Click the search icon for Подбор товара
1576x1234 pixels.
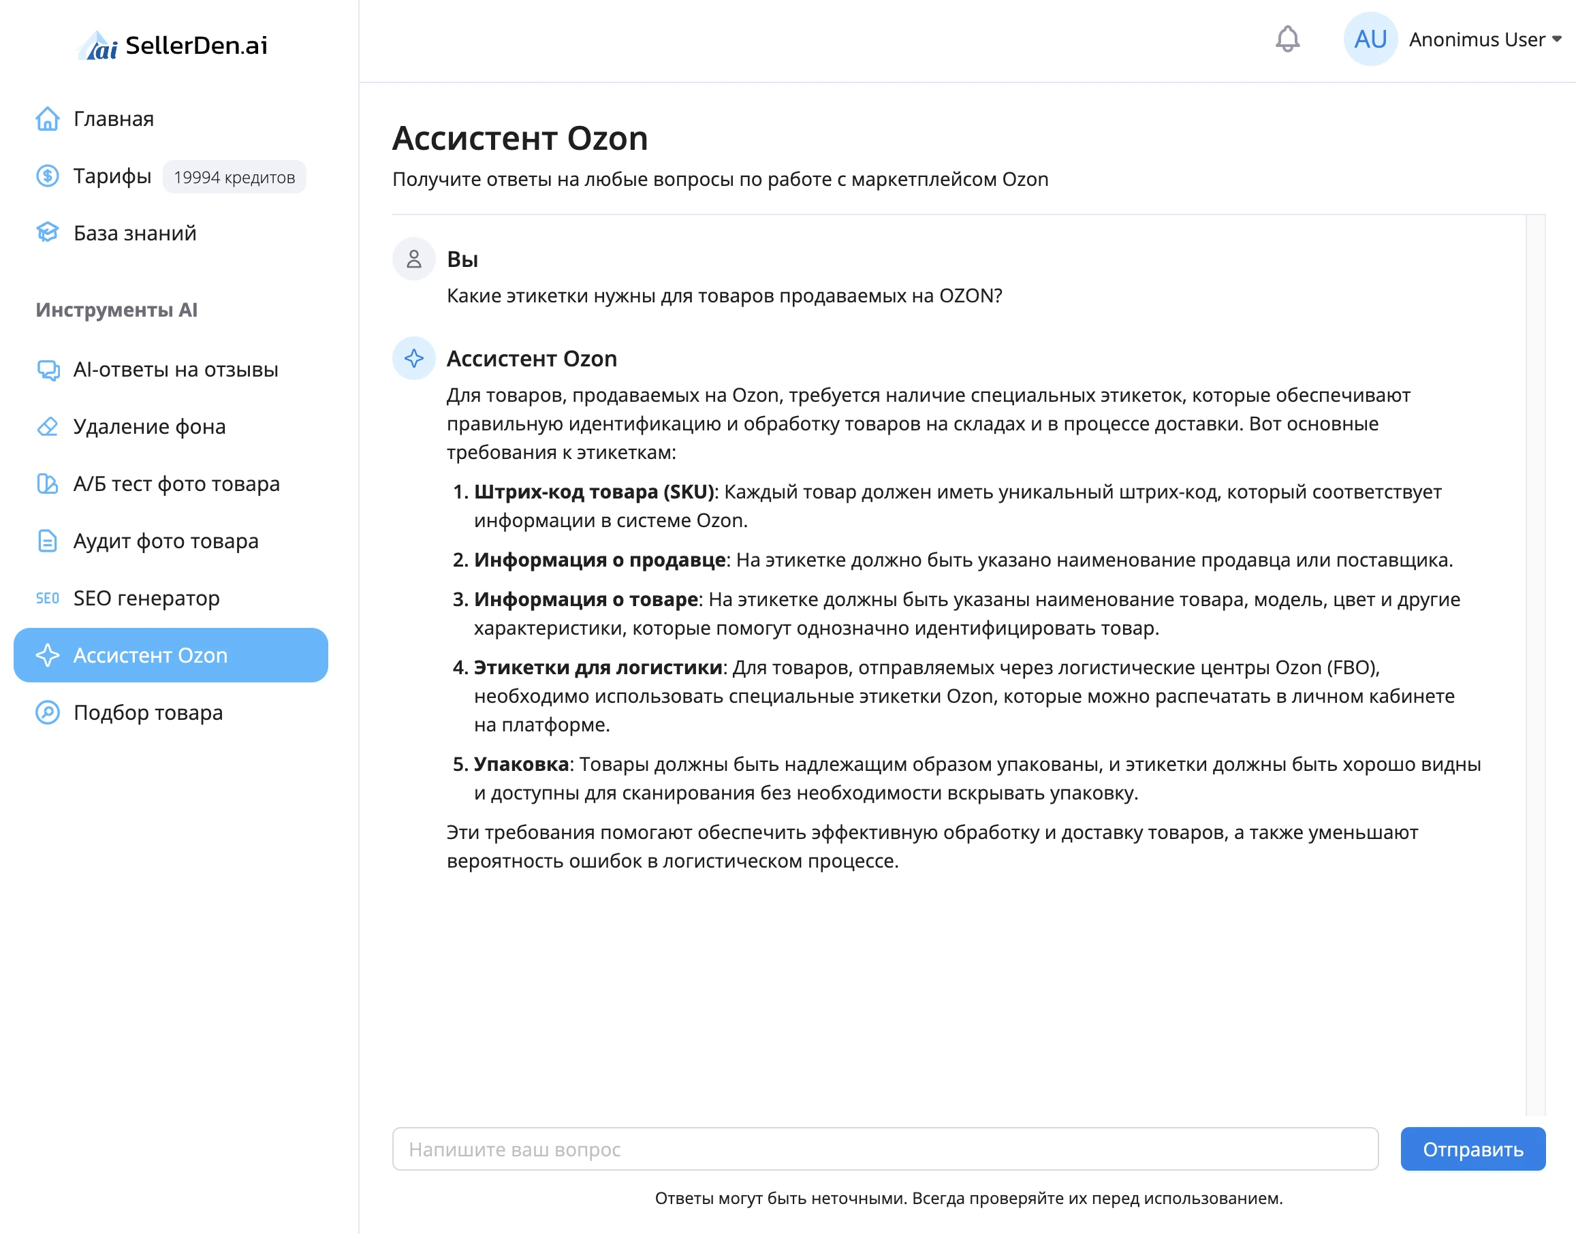pos(48,712)
